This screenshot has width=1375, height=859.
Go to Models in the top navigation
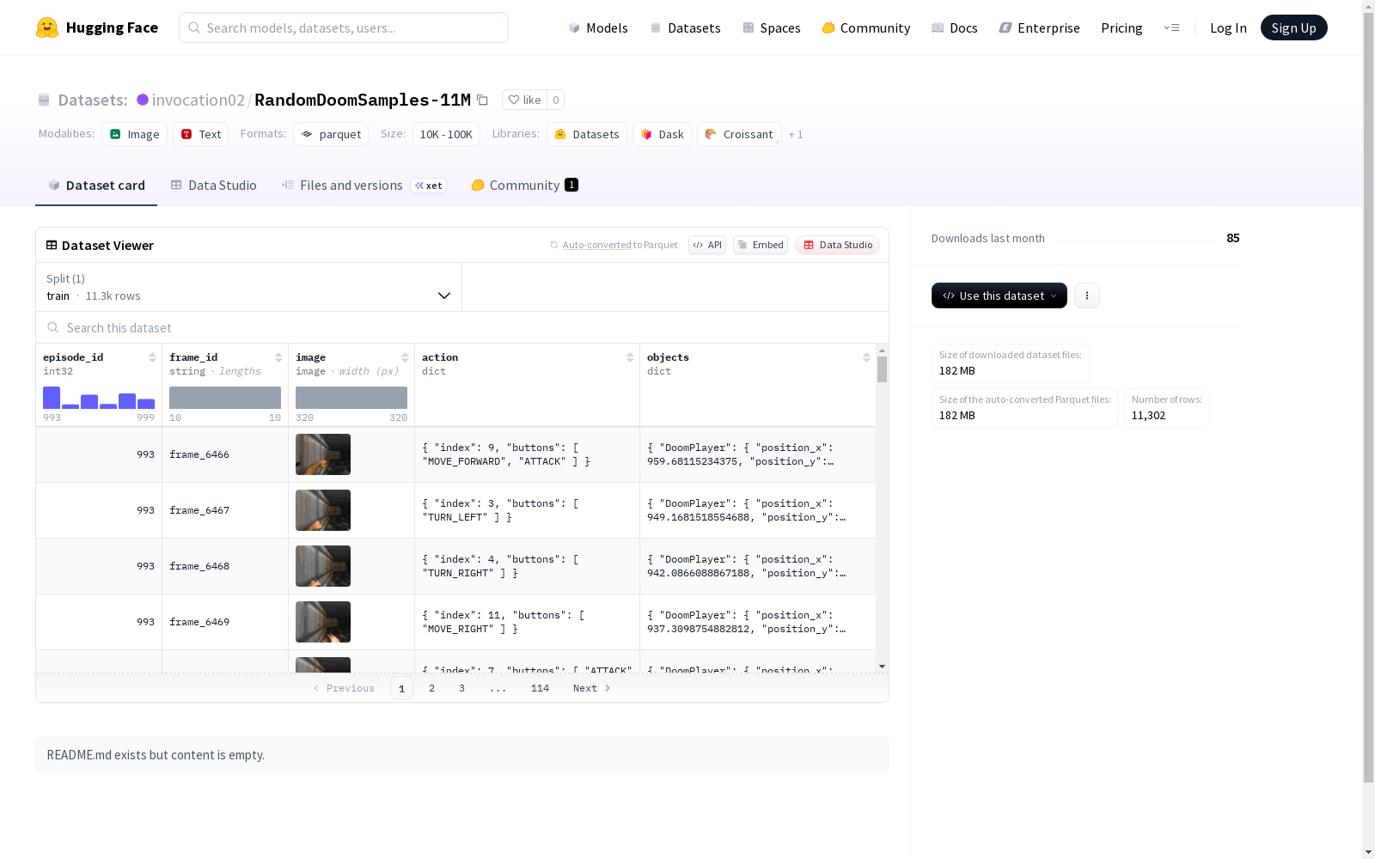[598, 27]
